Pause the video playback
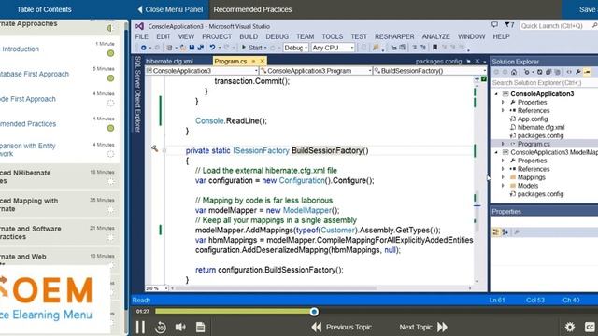Screen dimensions: 598x336 coord(140,327)
